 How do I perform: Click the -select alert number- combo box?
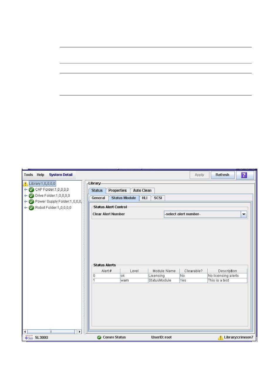(x=205, y=214)
